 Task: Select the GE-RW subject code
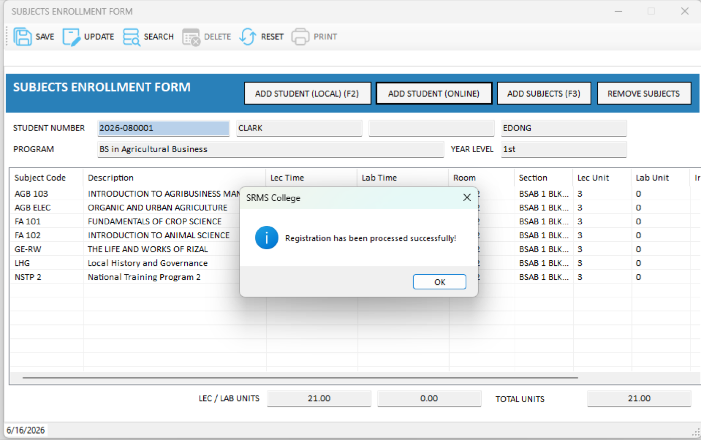(x=28, y=249)
